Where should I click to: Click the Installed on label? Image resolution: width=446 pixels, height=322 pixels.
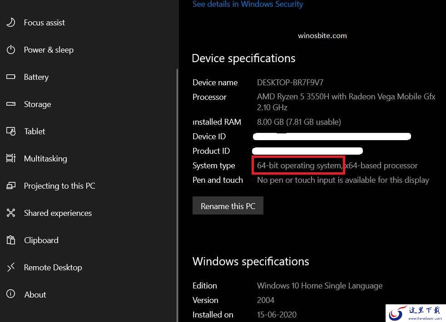pos(213,315)
